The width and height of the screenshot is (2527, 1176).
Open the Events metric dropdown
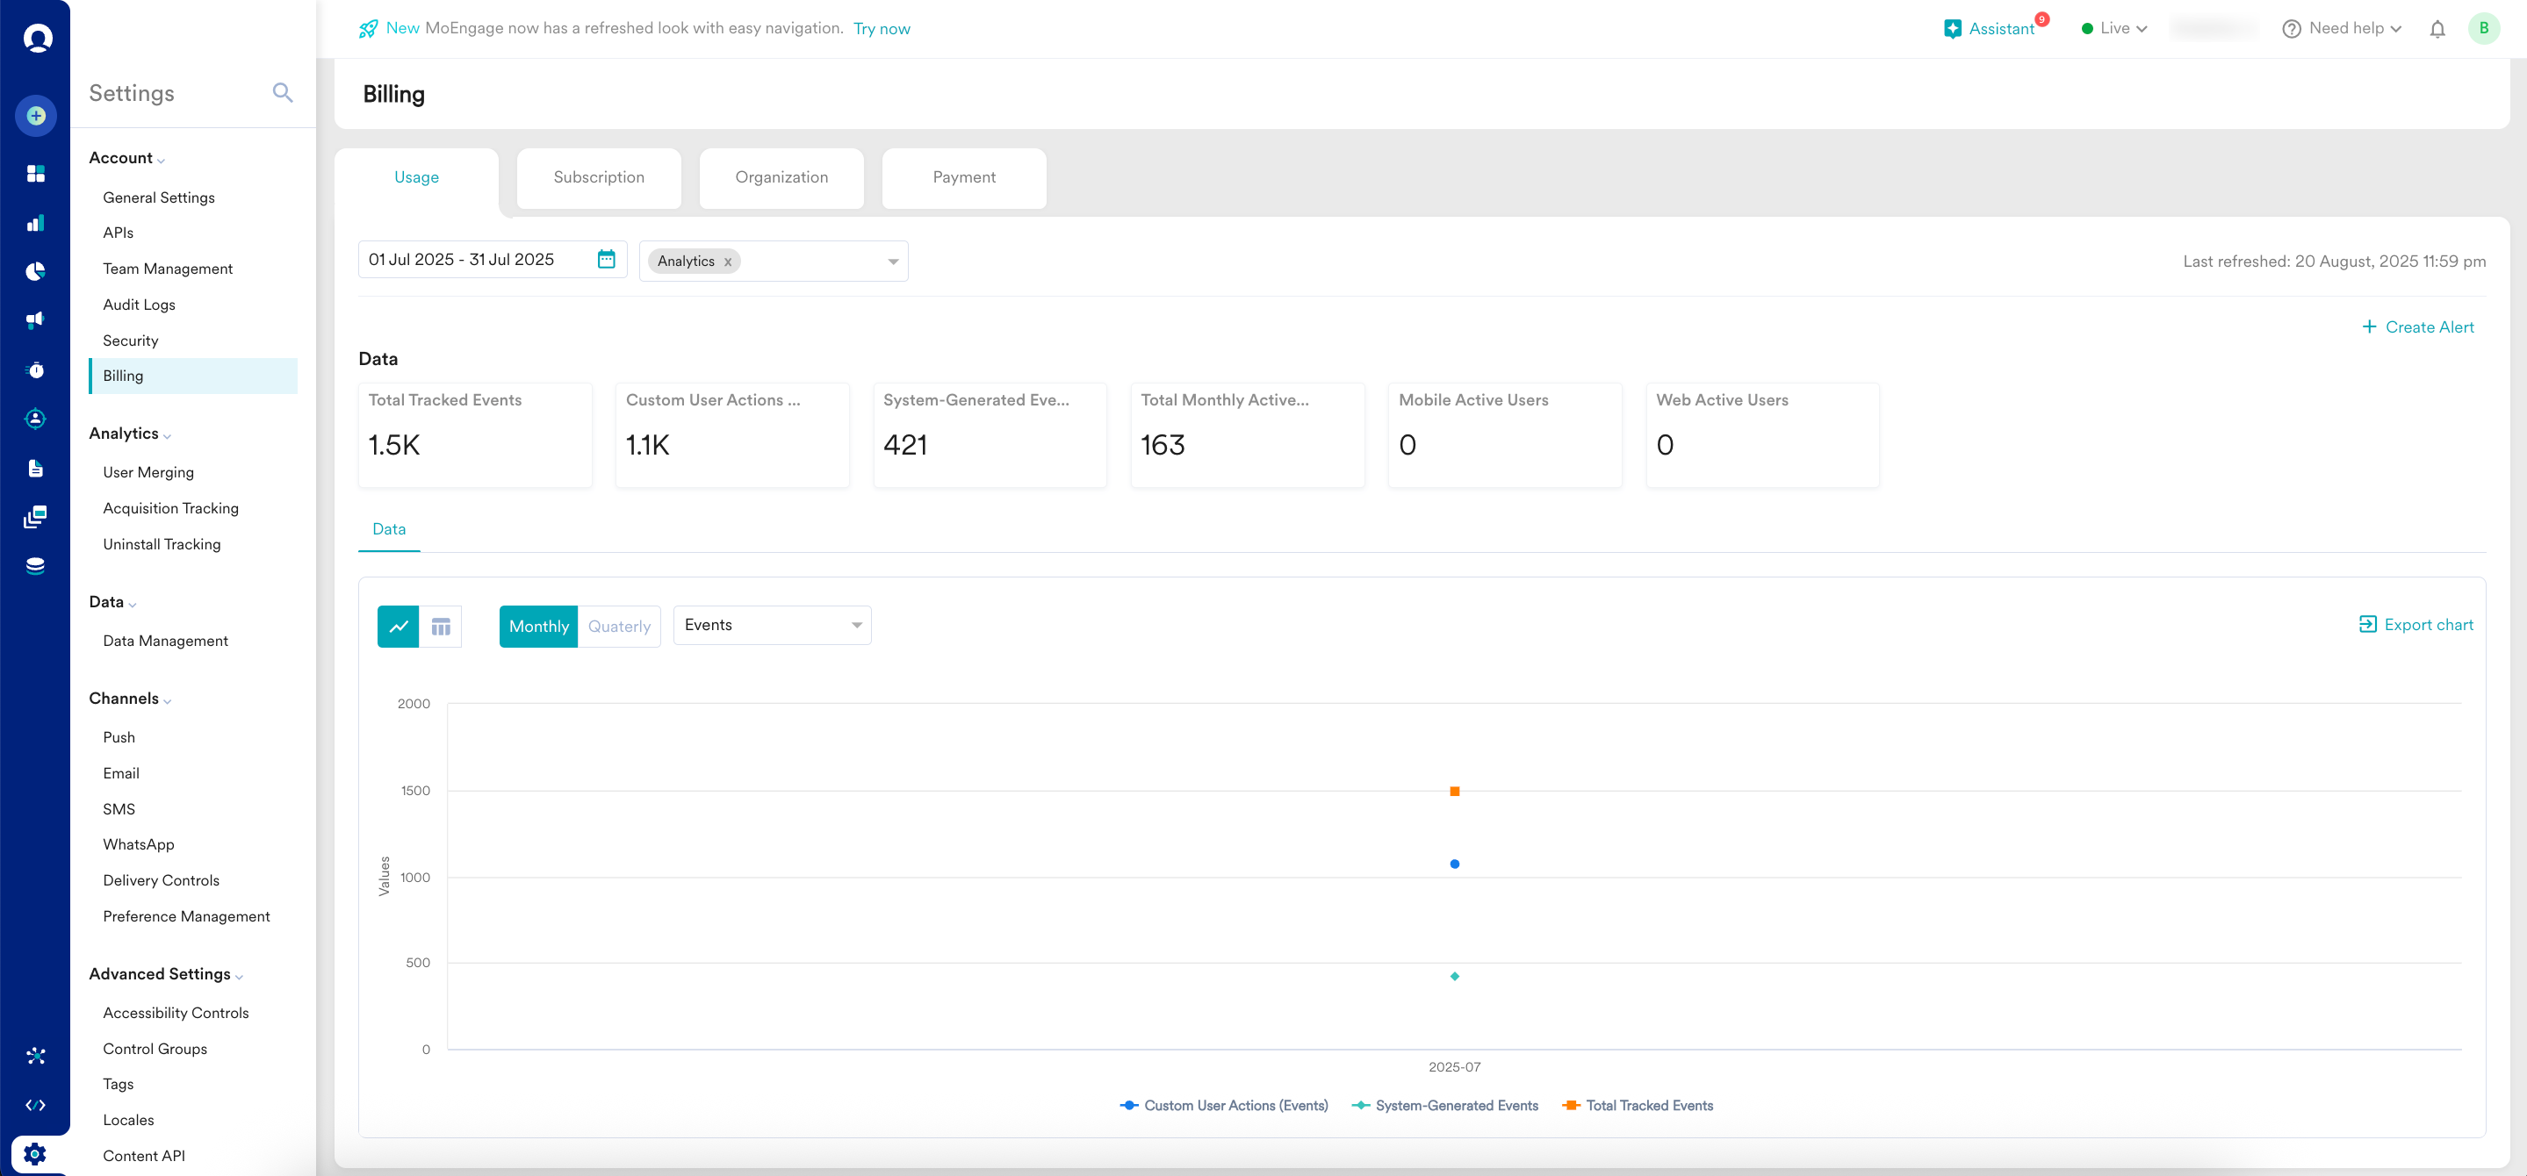[772, 625]
